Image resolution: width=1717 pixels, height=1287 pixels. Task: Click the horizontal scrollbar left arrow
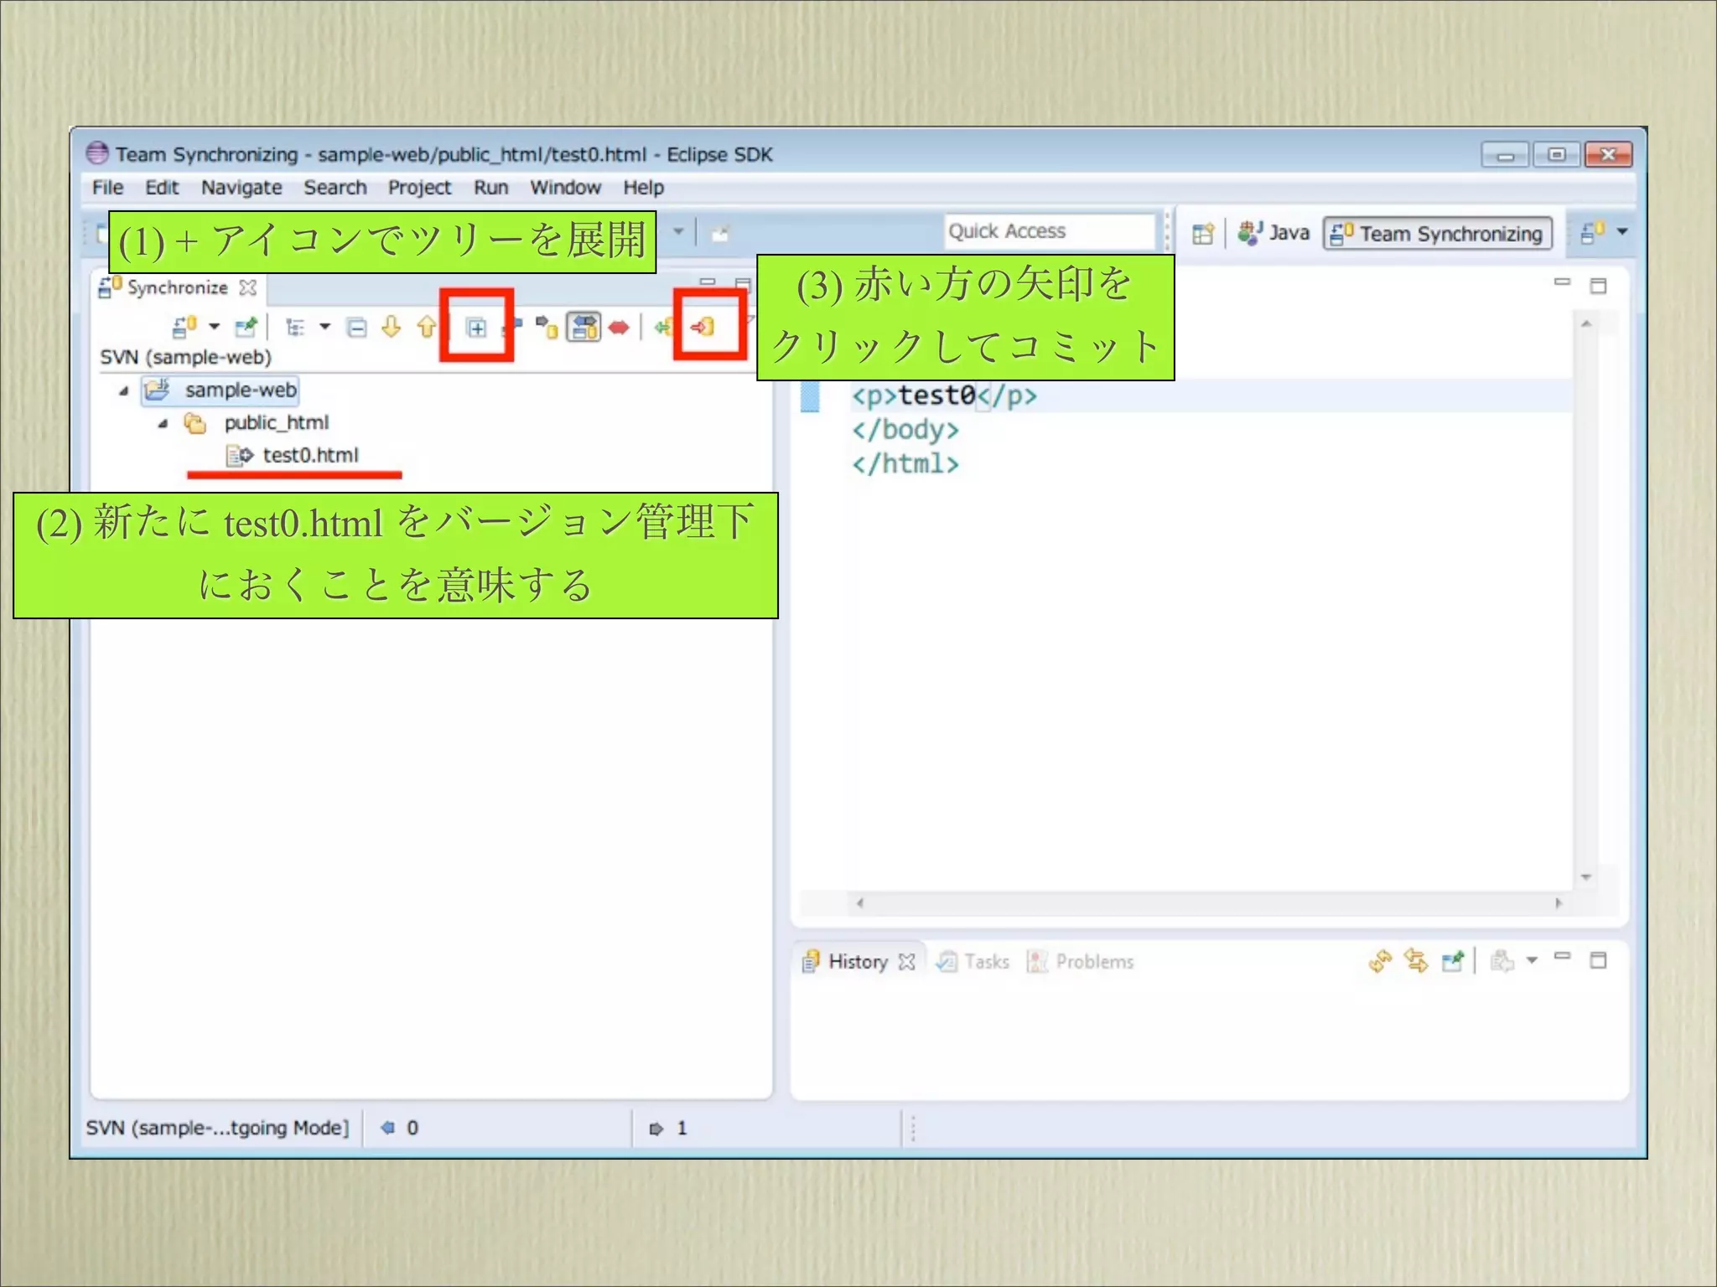pos(860,903)
